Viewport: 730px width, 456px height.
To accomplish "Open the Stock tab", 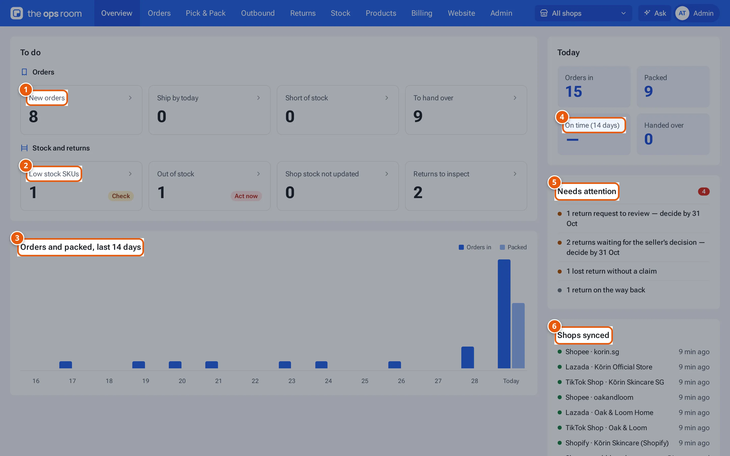I will pos(340,13).
